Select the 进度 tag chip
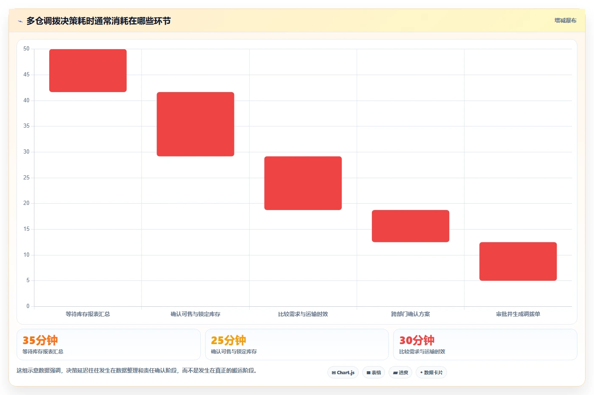Viewport: 594px width, 395px height. 400,373
